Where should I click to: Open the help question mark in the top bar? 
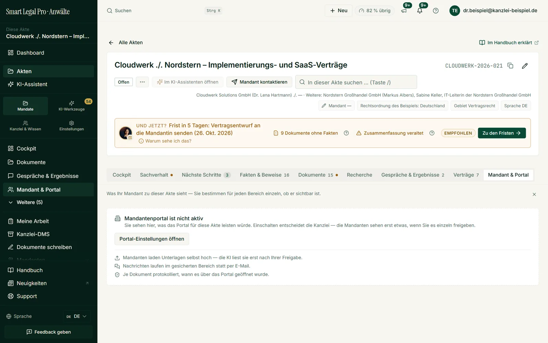[436, 11]
